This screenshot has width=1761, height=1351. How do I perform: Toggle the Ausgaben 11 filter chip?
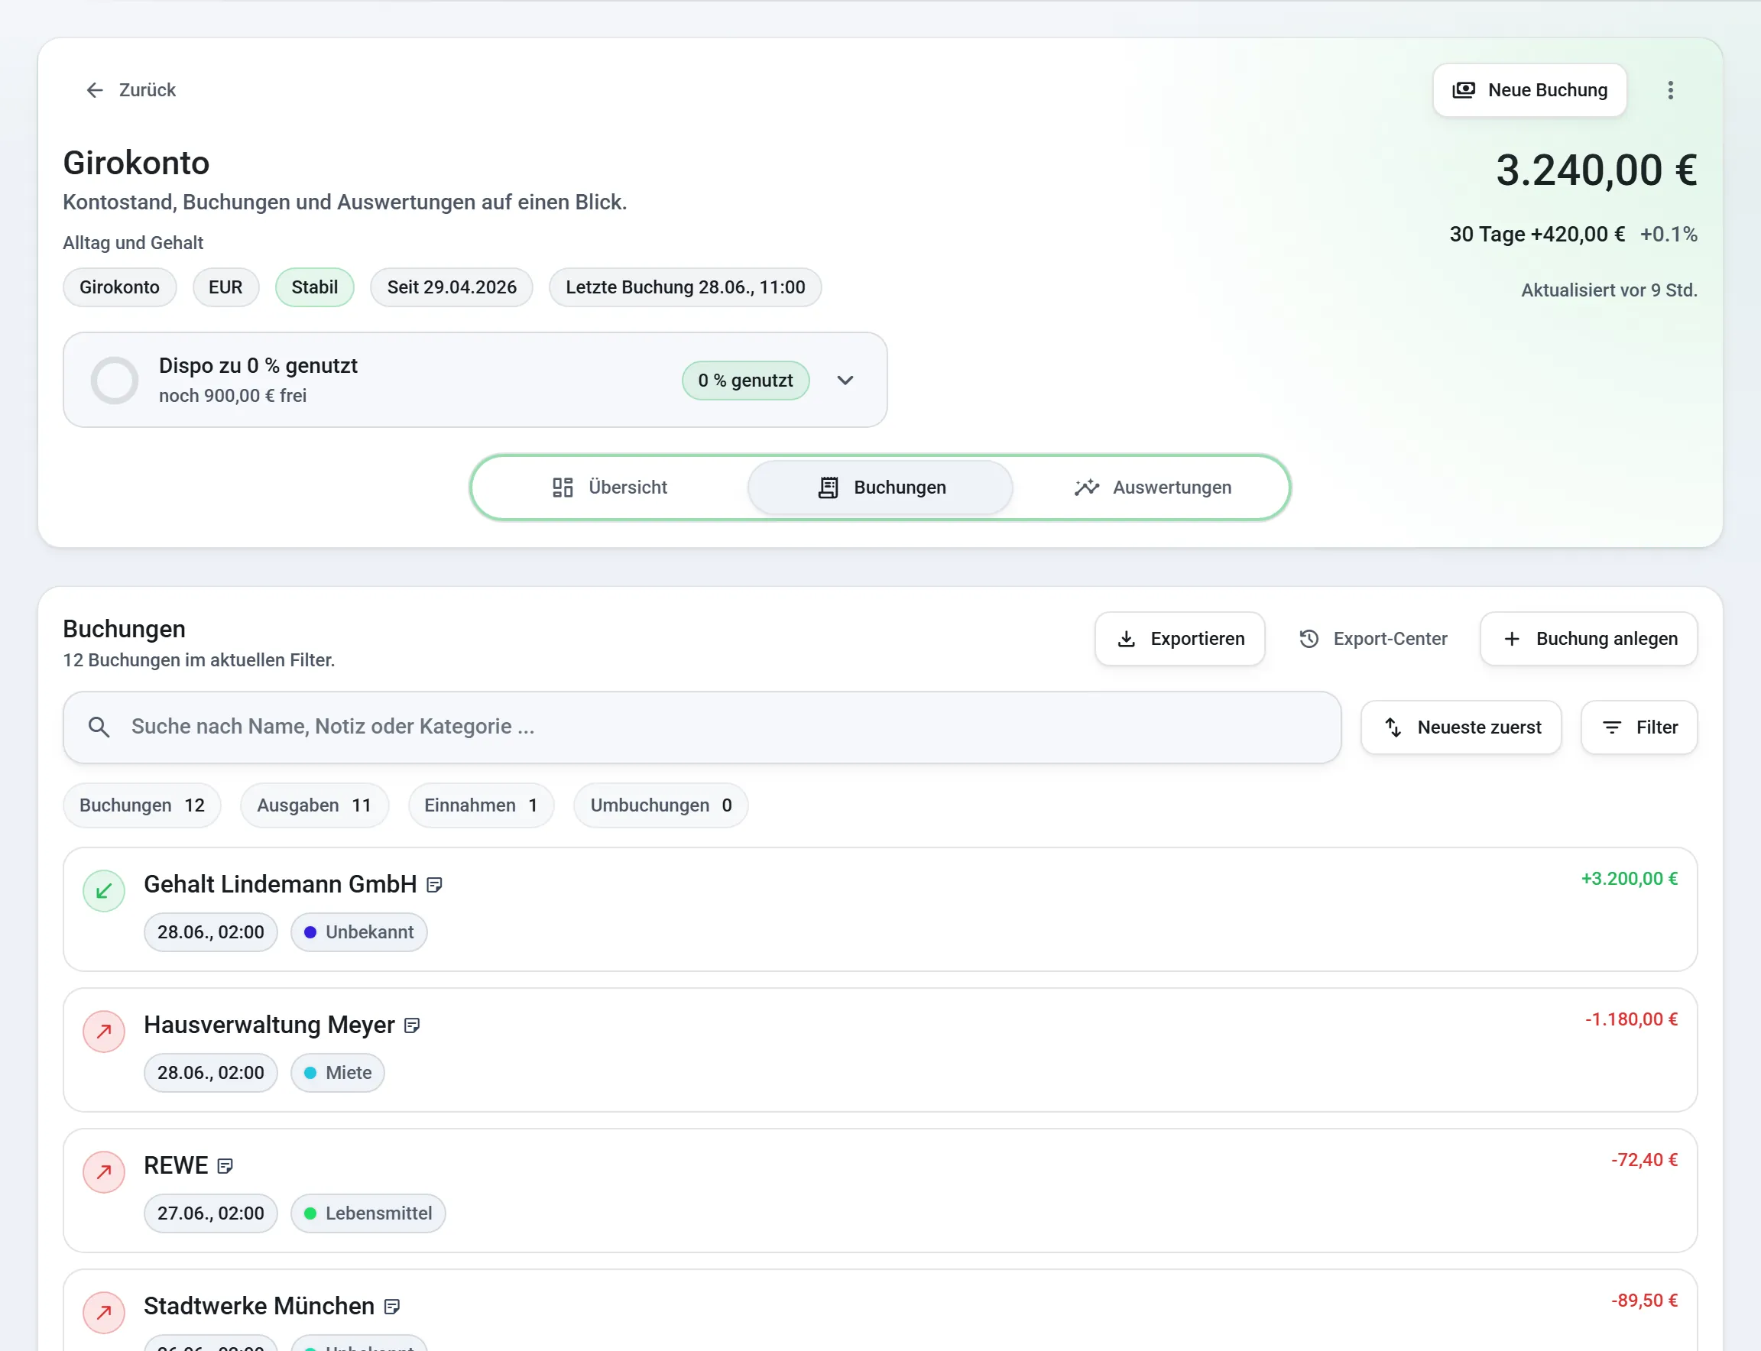(313, 805)
